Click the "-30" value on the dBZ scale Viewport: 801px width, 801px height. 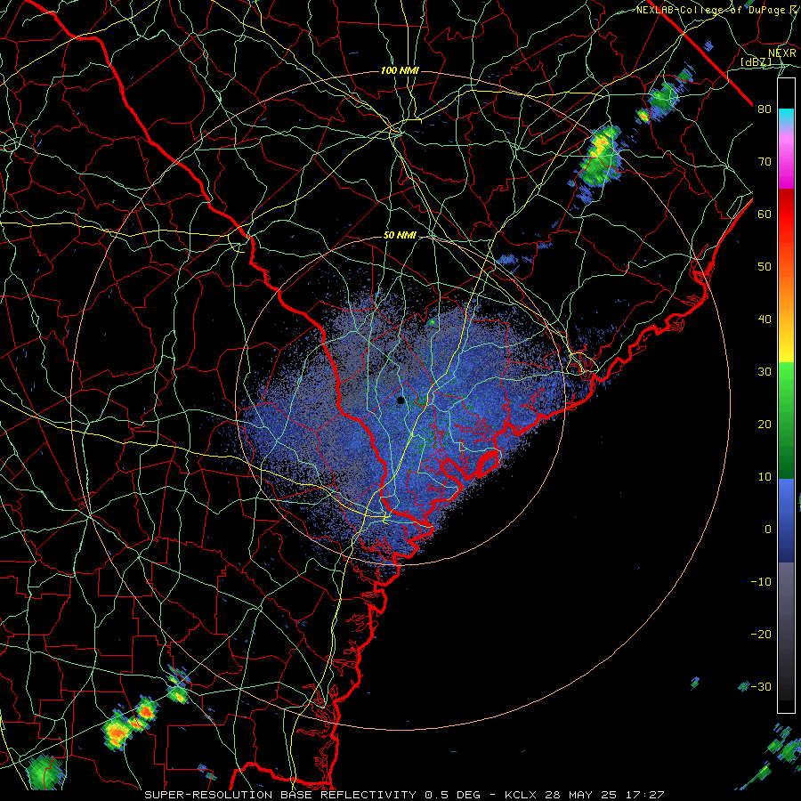pos(761,687)
